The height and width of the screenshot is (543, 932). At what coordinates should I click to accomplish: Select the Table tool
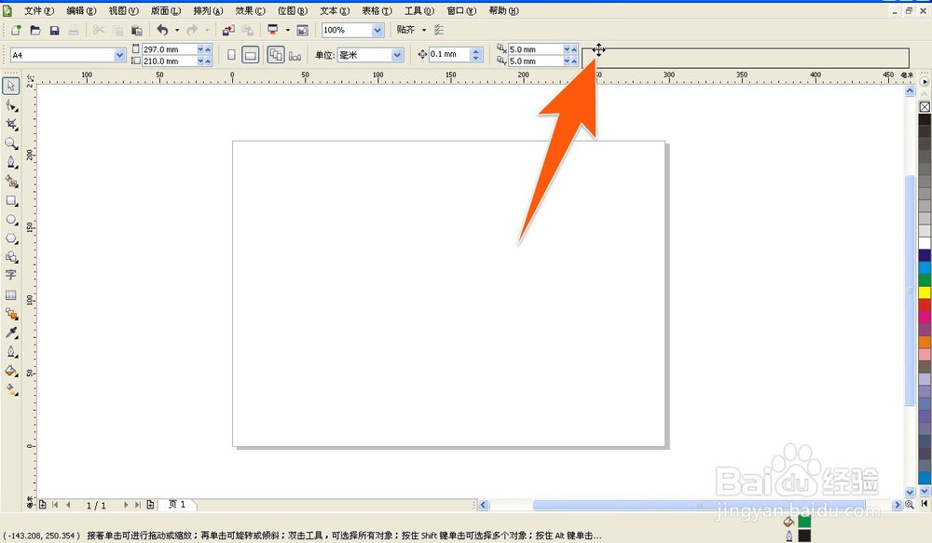[x=10, y=294]
